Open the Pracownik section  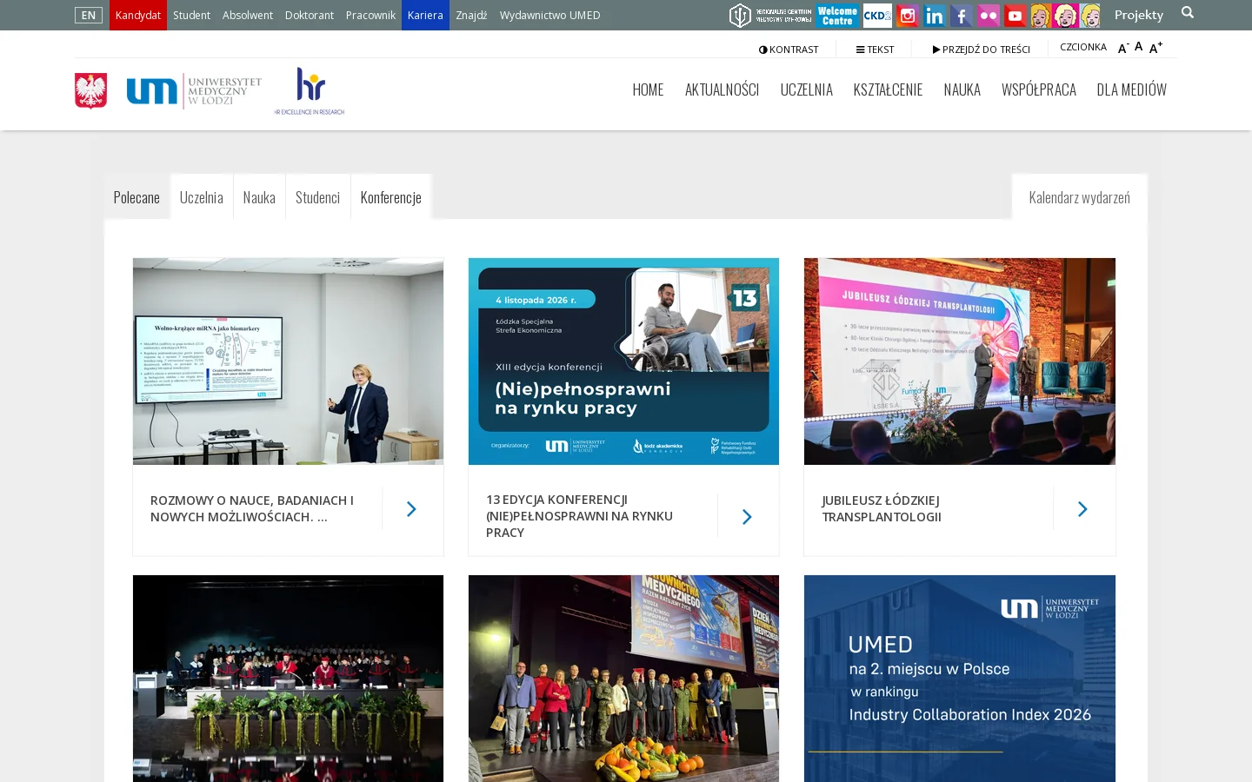coord(370,15)
